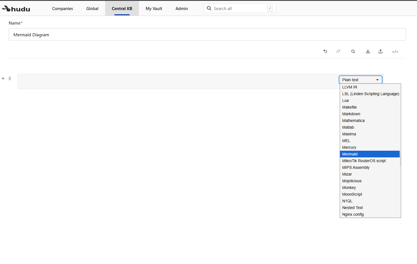Pick Lua in the language list

370,100
